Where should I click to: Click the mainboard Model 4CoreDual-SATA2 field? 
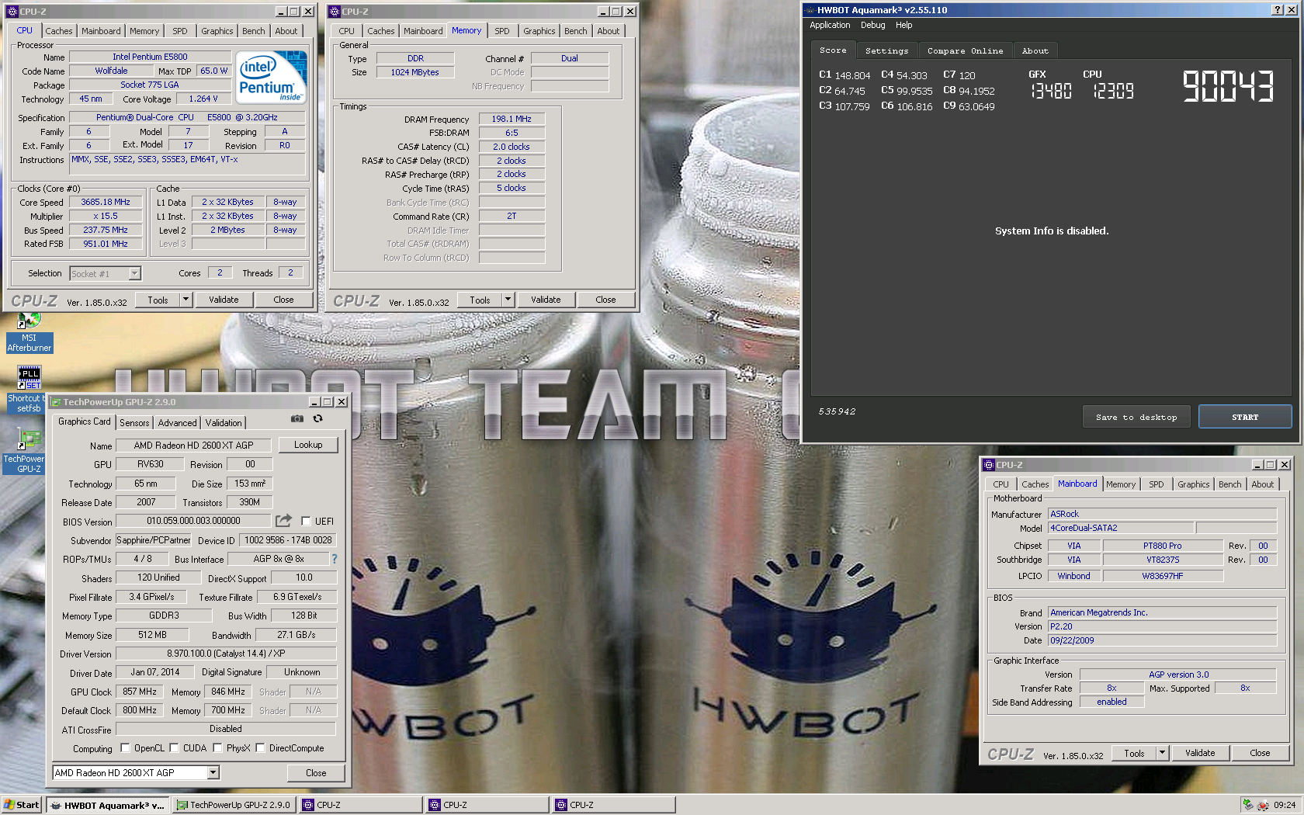1120,528
